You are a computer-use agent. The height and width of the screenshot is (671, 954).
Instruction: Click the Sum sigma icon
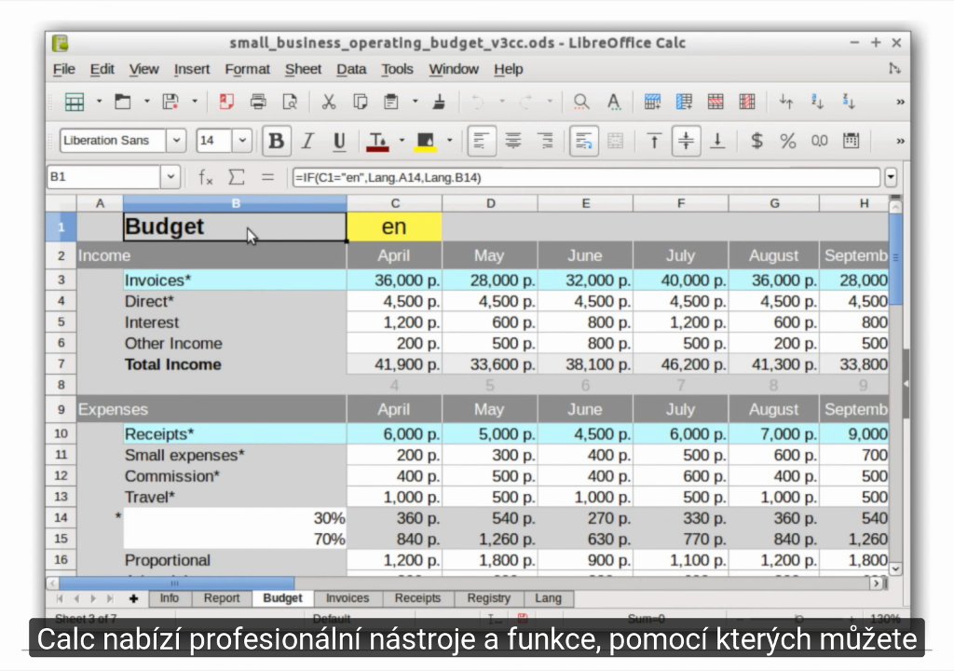click(x=236, y=177)
